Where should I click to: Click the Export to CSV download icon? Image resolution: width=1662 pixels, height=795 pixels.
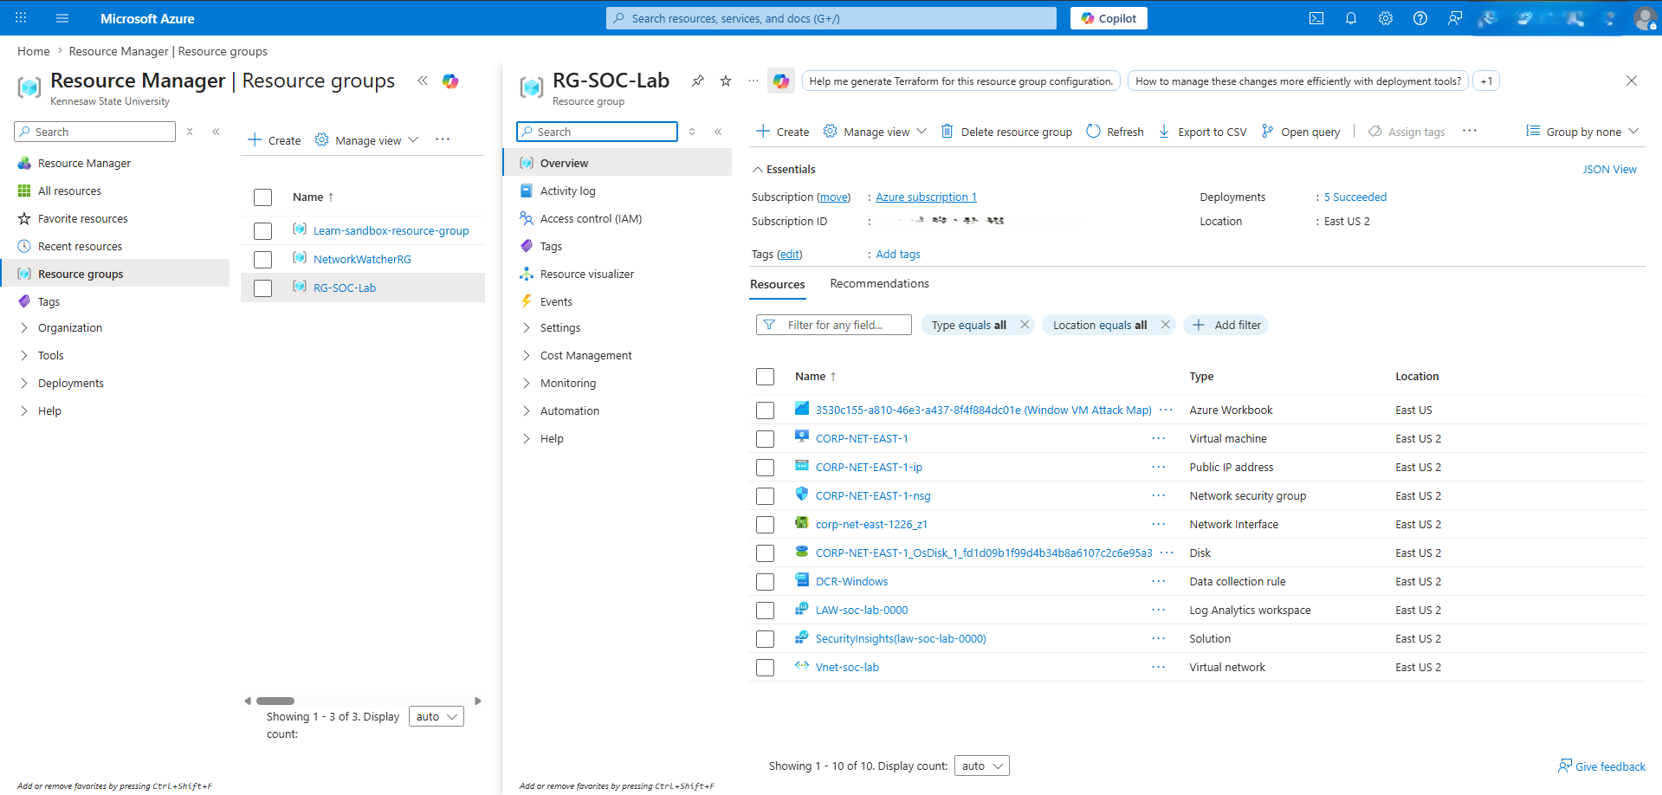pos(1164,131)
